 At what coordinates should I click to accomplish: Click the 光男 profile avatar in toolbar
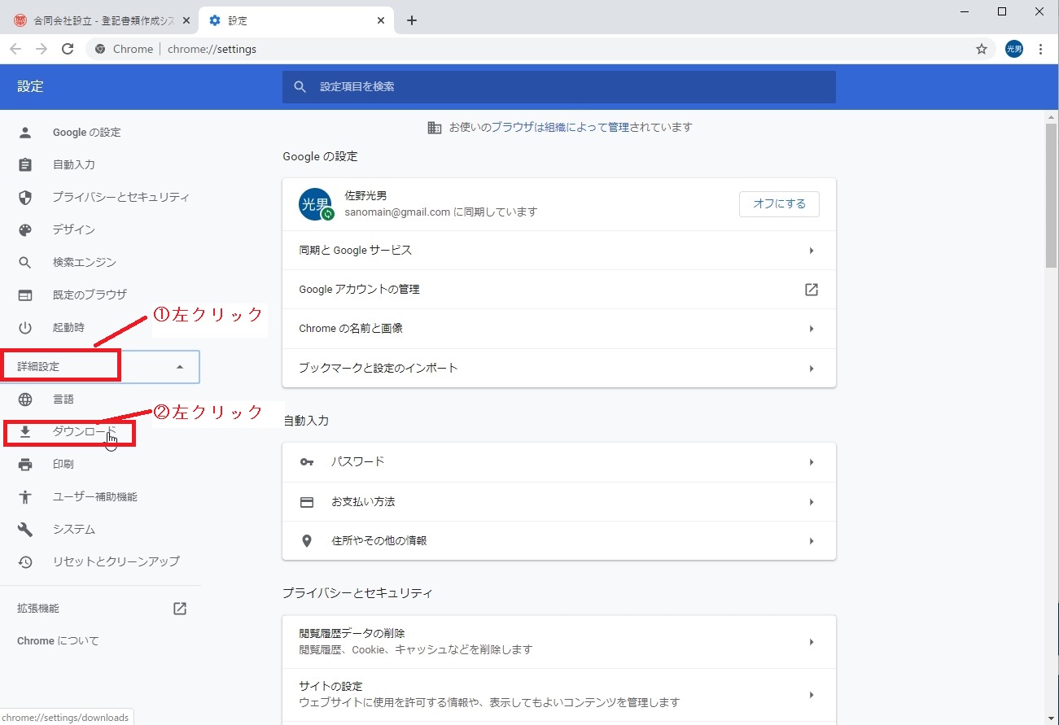(1013, 49)
